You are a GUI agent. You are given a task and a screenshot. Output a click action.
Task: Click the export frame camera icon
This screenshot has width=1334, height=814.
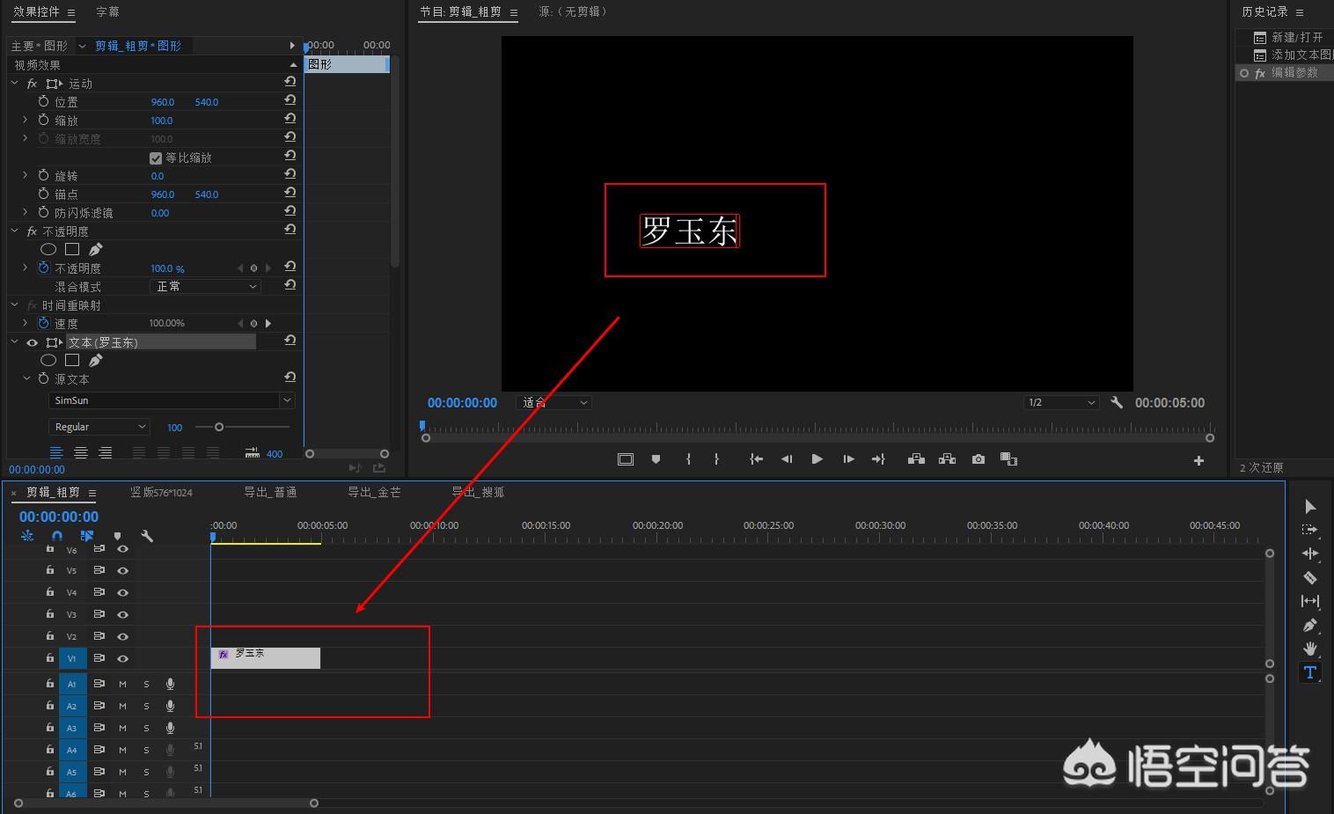coord(978,458)
